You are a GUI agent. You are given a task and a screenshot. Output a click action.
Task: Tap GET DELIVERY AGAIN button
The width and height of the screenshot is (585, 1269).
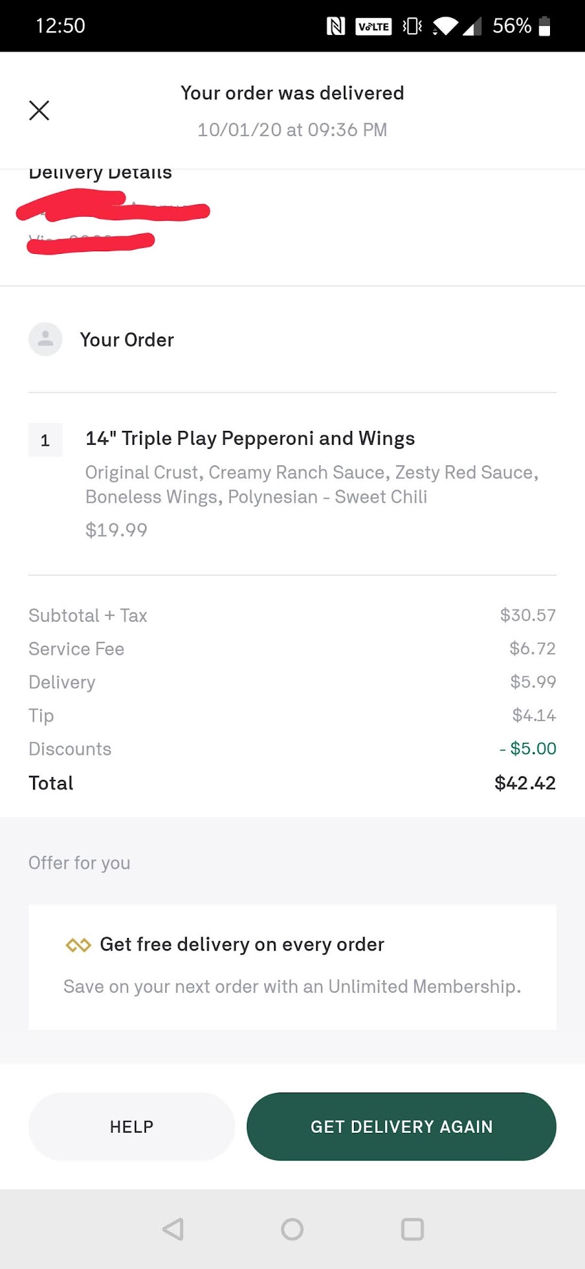point(401,1126)
